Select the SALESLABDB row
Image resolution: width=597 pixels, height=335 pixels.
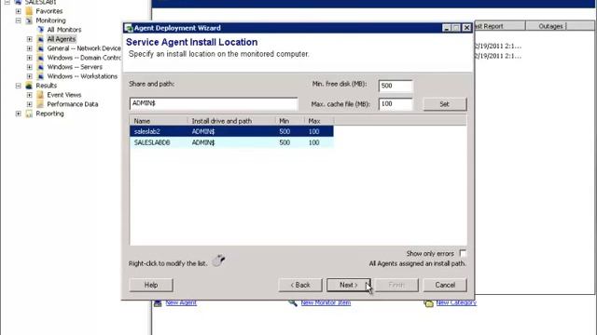(x=231, y=142)
